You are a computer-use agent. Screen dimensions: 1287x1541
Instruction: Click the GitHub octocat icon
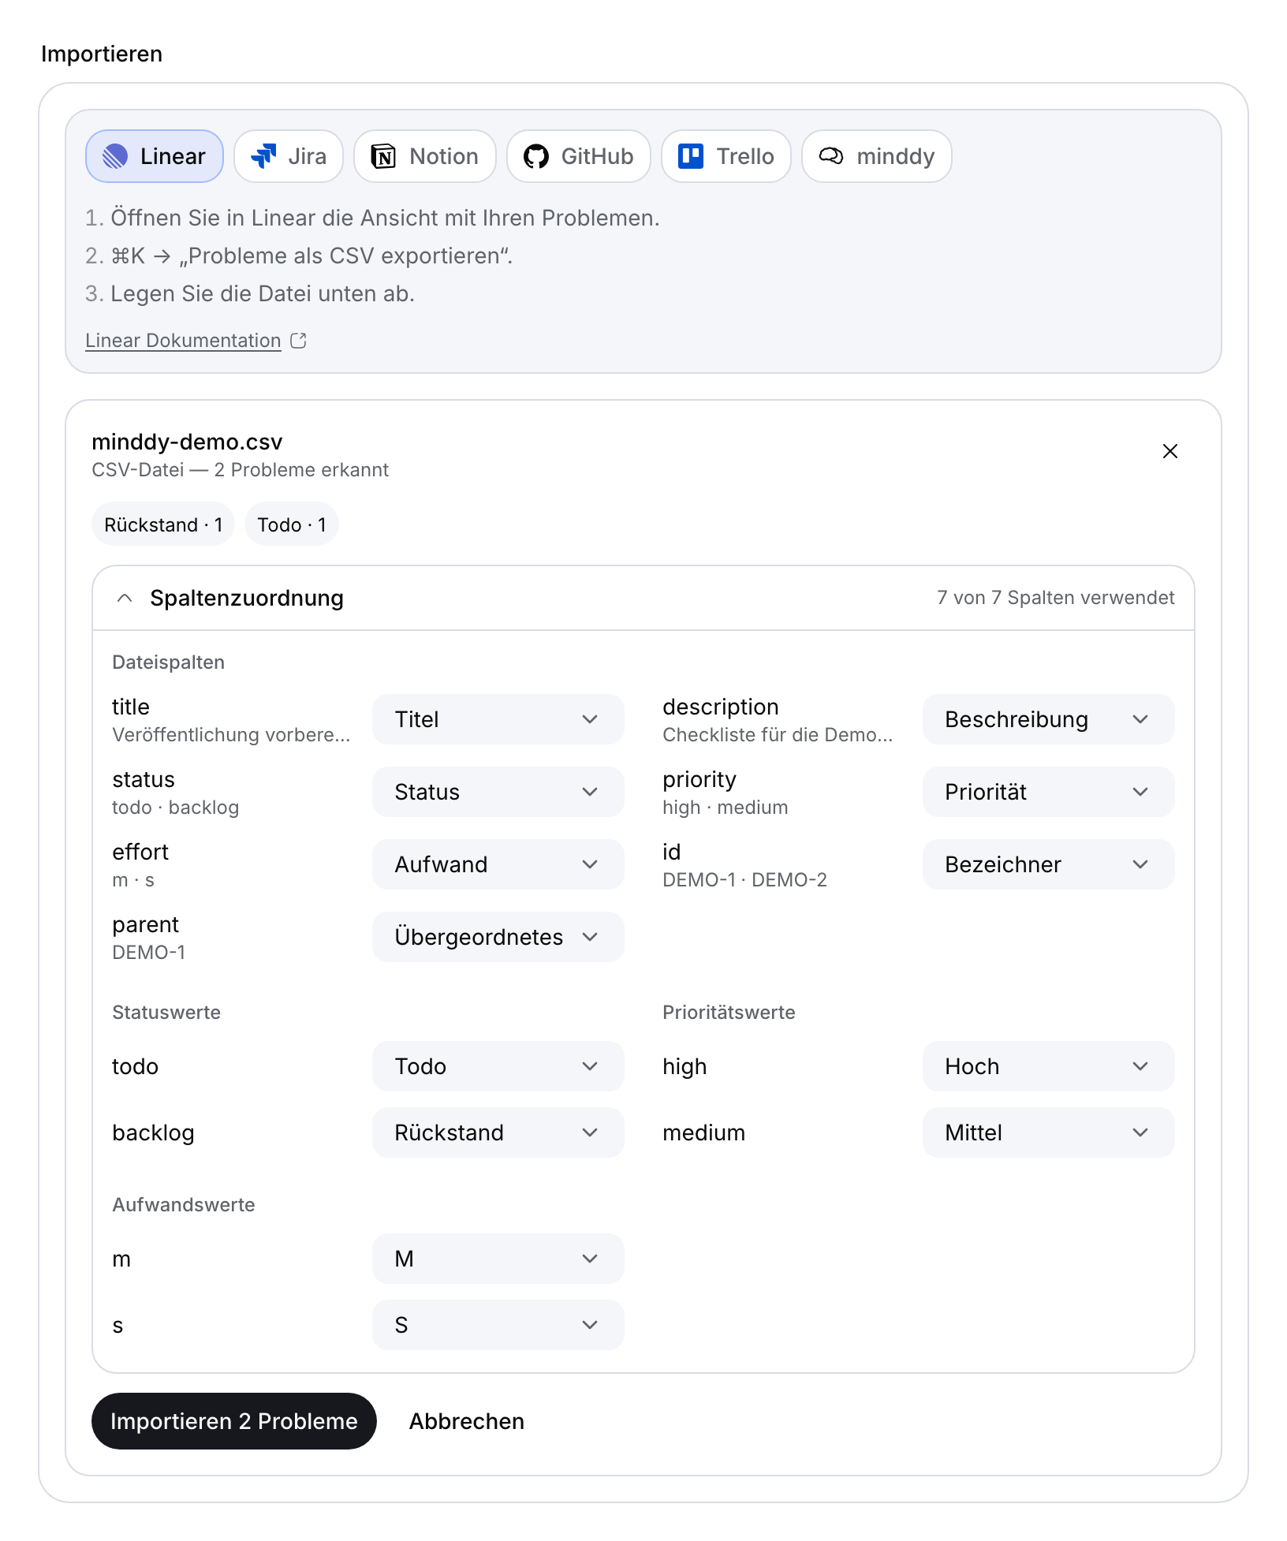536,156
